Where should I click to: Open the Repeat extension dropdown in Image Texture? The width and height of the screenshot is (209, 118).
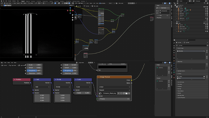pos(114,90)
